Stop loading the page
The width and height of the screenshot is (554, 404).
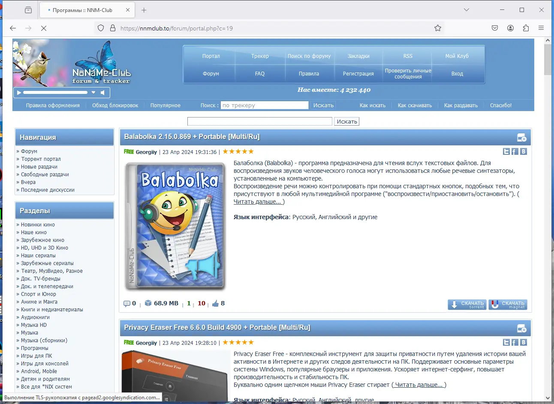coord(44,28)
